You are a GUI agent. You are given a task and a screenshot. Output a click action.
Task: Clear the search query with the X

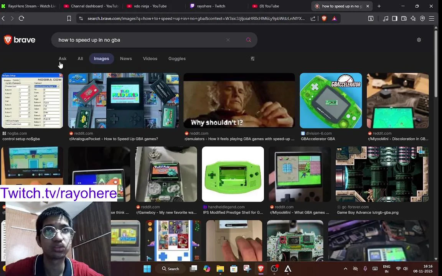click(x=228, y=40)
